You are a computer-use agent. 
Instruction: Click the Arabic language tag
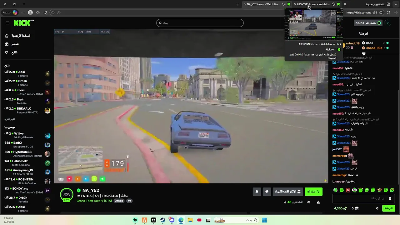[x=119, y=201]
